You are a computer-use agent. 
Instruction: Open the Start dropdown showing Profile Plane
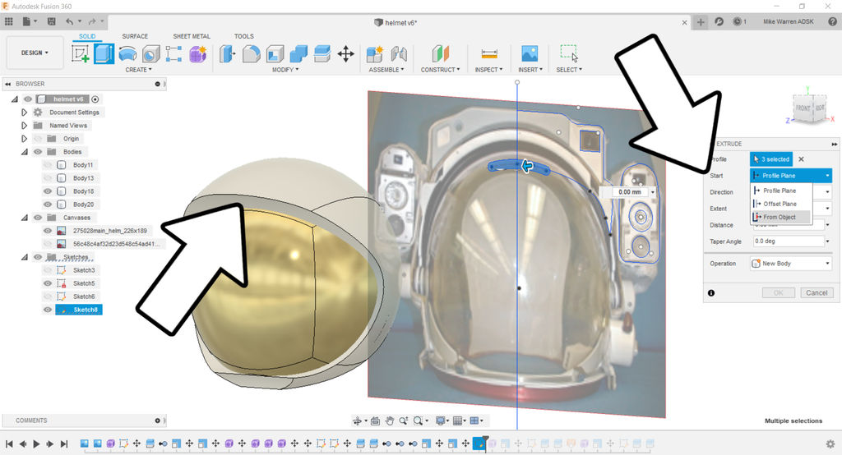pyautogui.click(x=791, y=176)
